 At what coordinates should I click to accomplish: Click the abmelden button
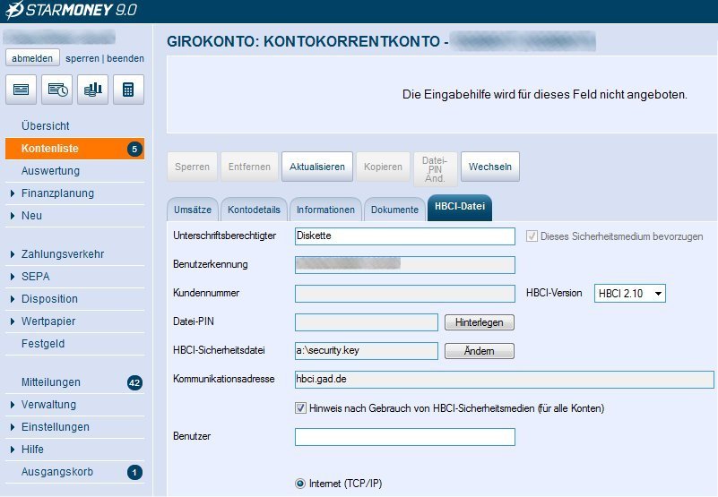coord(32,58)
